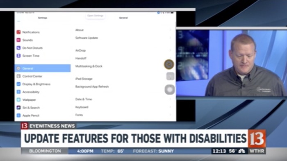Tap the Display & Brightness icon
Image resolution: width=287 pixels, height=161 pixels.
coord(18,84)
